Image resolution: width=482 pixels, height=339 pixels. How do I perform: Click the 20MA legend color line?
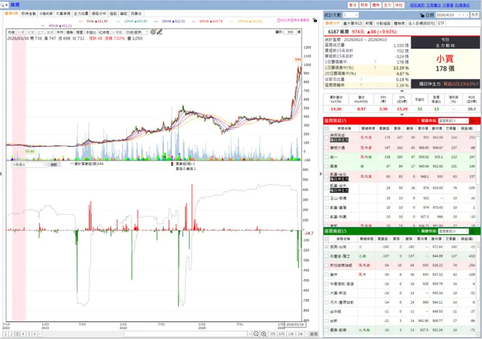(156, 22)
